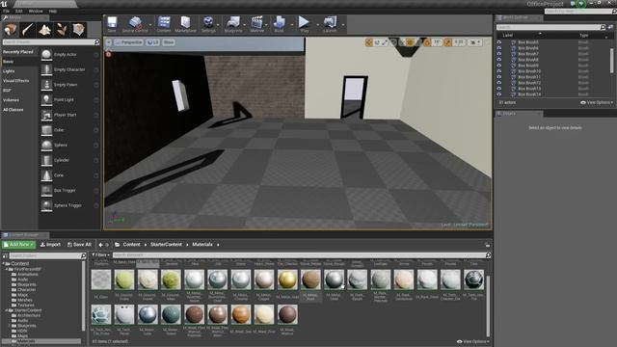This screenshot has height=347, width=617.
Task: Open the Window menu
Action: coord(36,11)
